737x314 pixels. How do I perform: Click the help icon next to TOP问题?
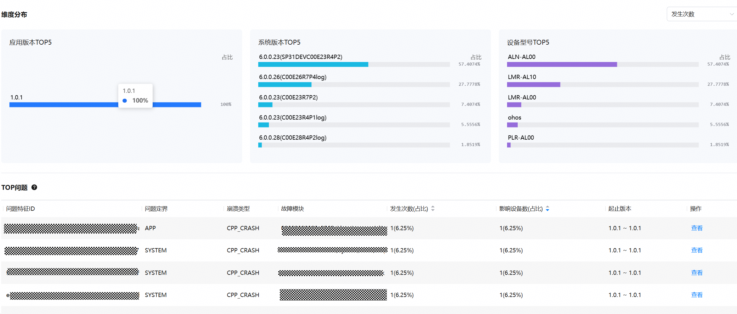(34, 187)
